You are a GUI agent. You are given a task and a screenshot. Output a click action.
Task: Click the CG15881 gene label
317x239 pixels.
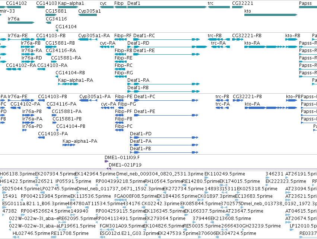(56, 11)
